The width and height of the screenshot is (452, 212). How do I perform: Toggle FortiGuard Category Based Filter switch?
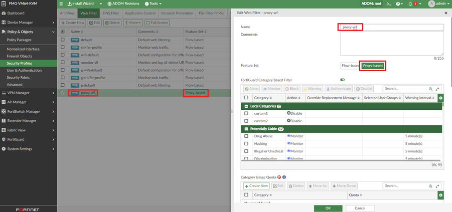click(x=343, y=80)
